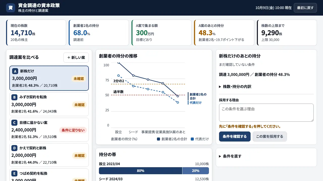Click the 3分の2 threshold label

[x=119, y=81]
